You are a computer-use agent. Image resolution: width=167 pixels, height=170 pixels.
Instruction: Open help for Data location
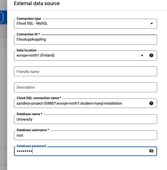pyautogui.click(x=151, y=56)
